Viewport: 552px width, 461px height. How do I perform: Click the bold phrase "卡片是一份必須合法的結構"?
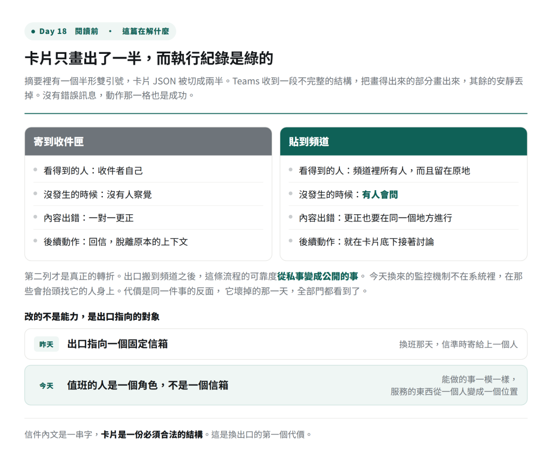151,435
